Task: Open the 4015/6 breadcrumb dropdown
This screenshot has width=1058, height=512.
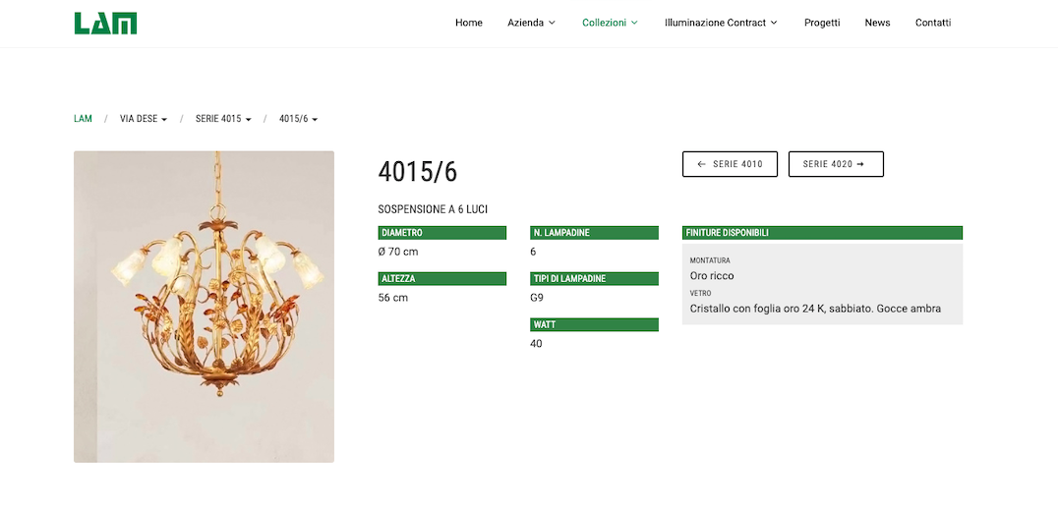Action: (x=298, y=119)
